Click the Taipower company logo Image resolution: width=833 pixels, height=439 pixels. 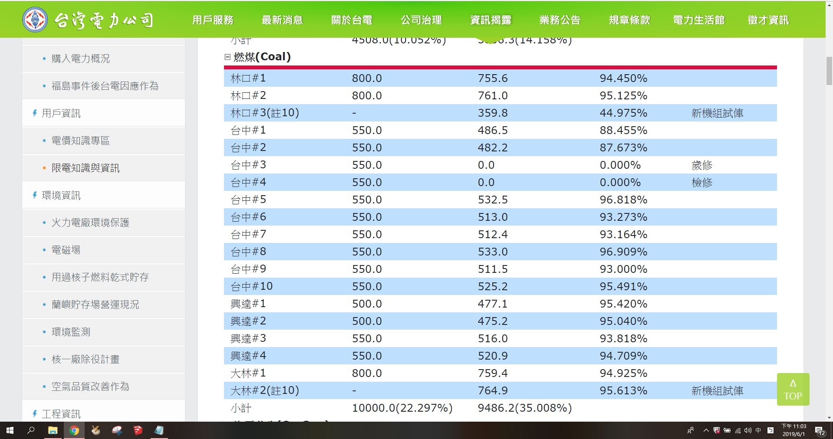point(35,20)
